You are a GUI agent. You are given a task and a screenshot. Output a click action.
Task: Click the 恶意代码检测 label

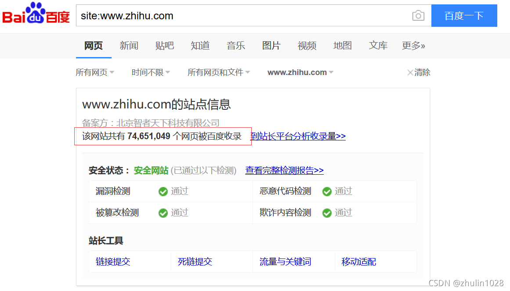pos(285,191)
